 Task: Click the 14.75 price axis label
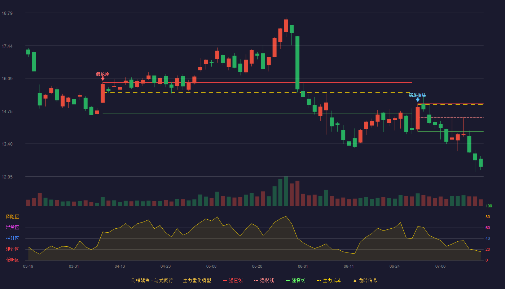7,112
